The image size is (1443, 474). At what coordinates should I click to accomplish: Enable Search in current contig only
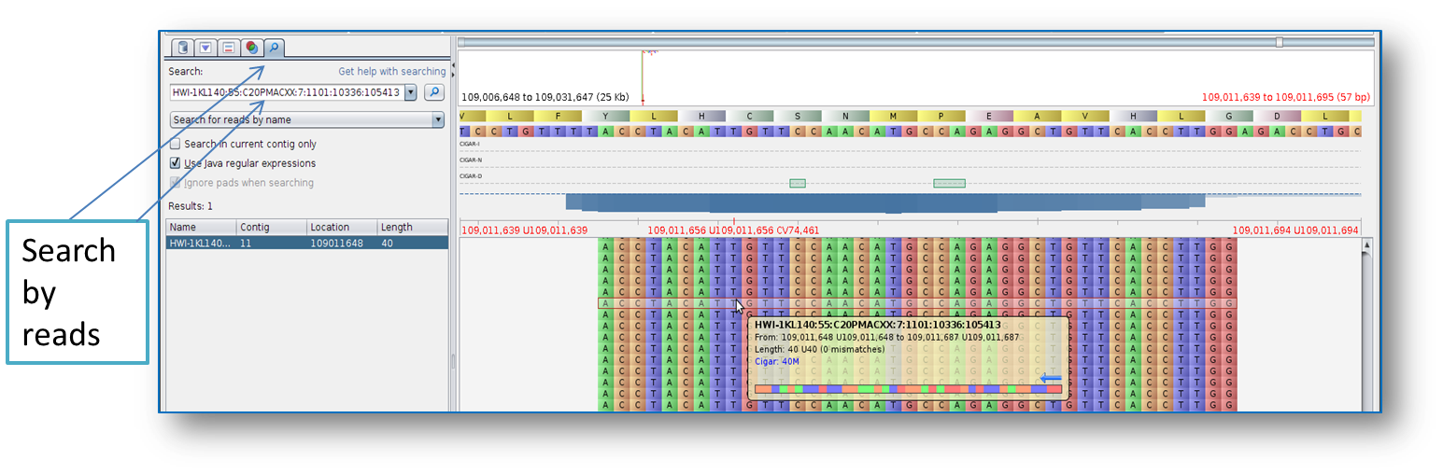[176, 145]
